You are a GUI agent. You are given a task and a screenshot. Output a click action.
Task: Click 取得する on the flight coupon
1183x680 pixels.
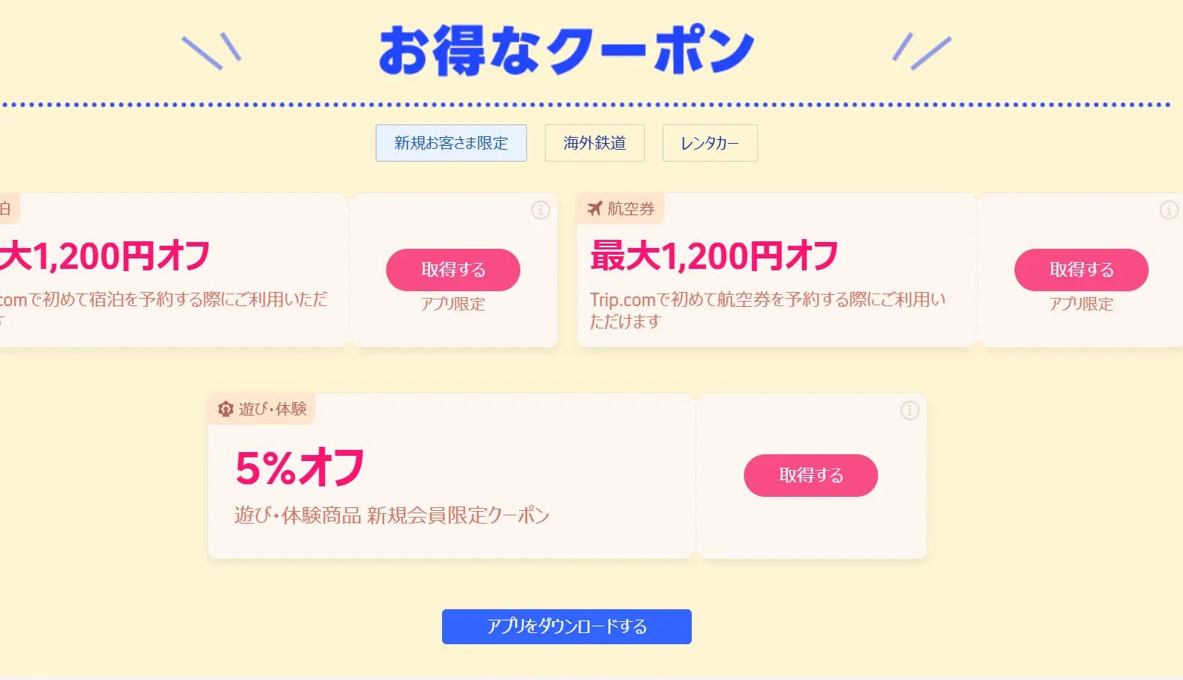(x=1081, y=270)
